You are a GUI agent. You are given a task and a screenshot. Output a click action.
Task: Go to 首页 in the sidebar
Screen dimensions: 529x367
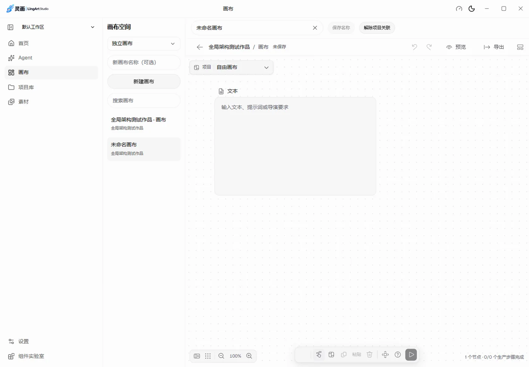[x=51, y=43]
